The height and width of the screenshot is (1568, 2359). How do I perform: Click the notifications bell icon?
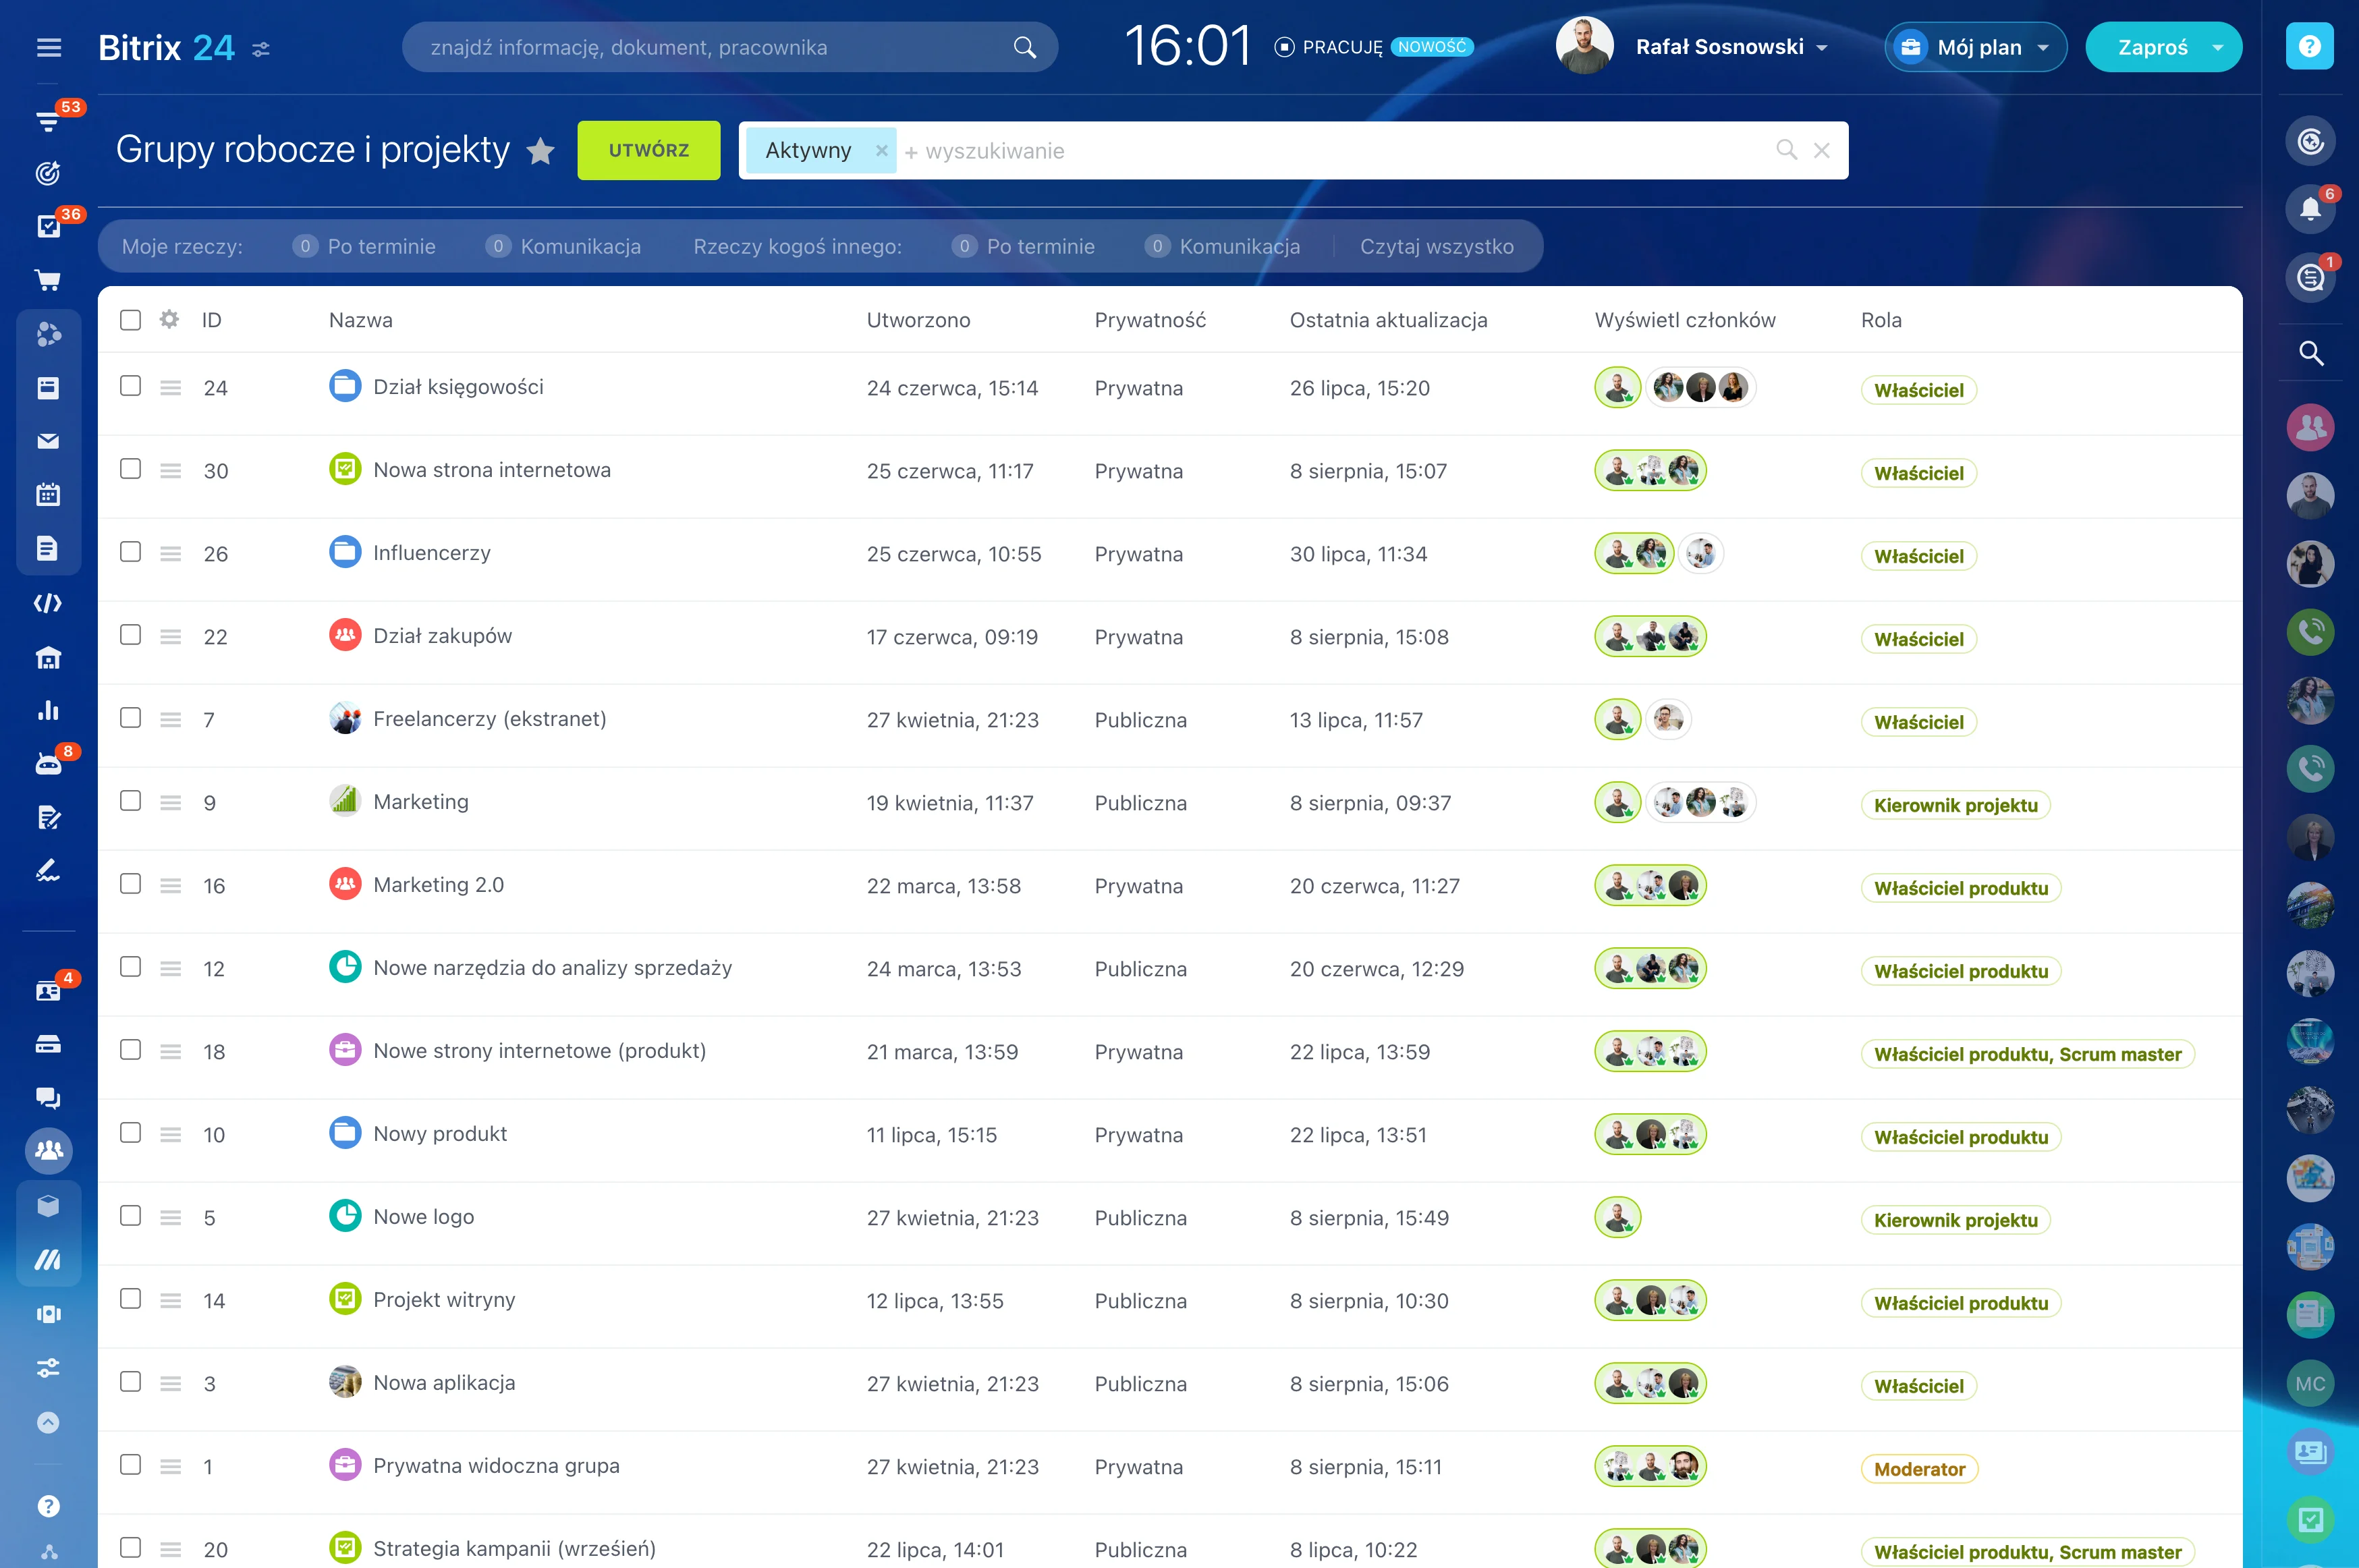click(x=2309, y=208)
